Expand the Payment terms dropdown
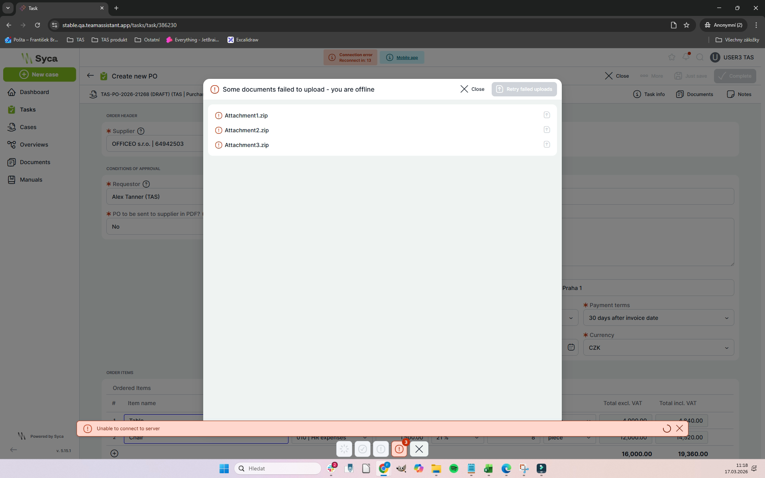 click(658, 318)
